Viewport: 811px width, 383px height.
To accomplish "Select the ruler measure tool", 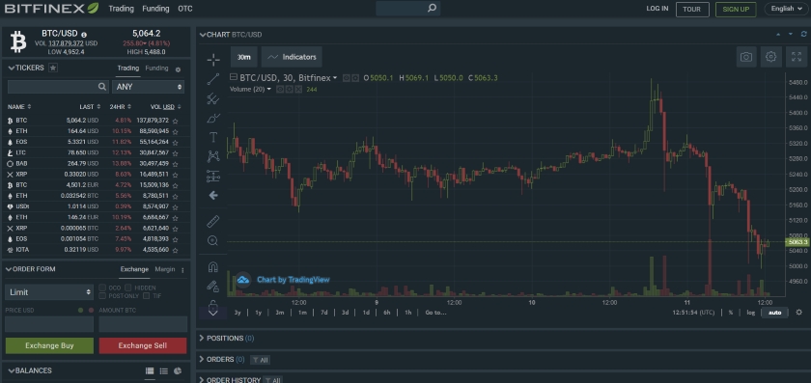I will (213, 221).
